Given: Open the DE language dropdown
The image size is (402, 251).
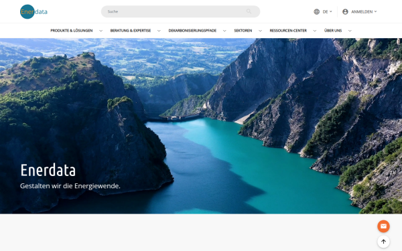Looking at the screenshot, I should [x=327, y=11].
